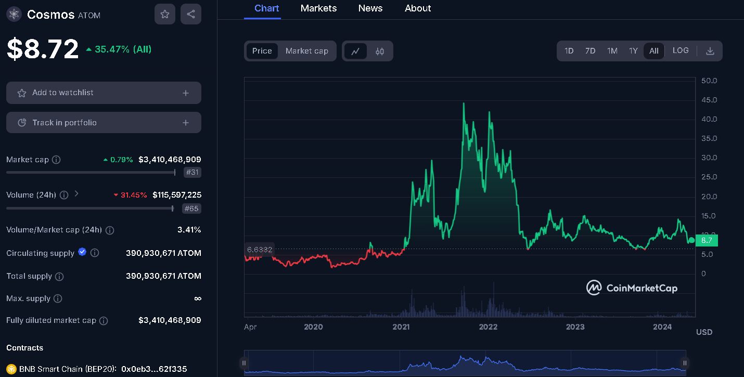
Task: Click the star favorite icon beside Cosmos
Action: (165, 14)
